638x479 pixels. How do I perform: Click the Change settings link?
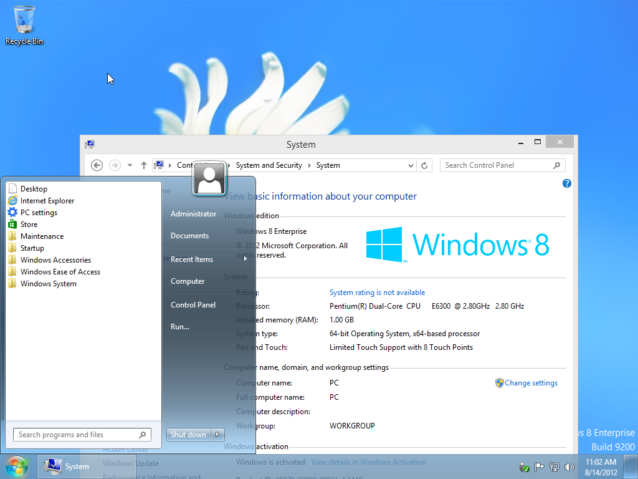pyautogui.click(x=531, y=383)
